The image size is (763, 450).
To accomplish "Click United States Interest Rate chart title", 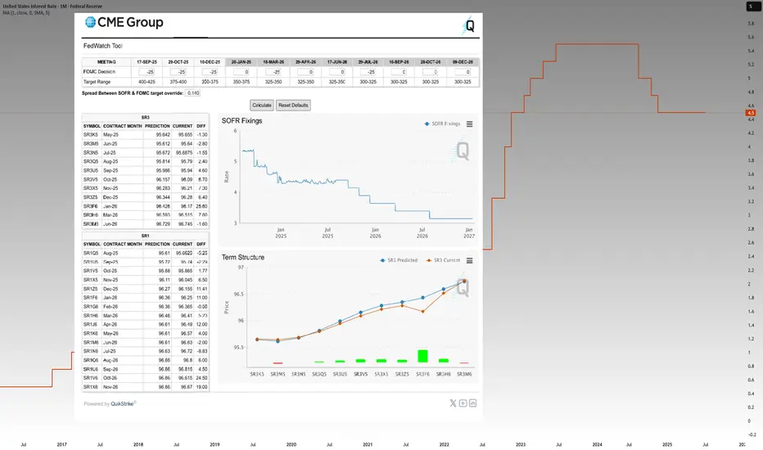I will pyautogui.click(x=52, y=7).
